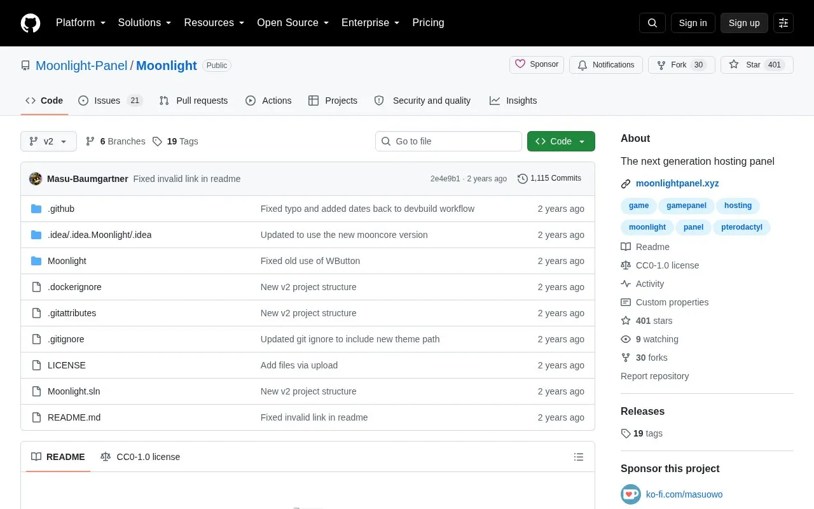
Task: Open the search magnifier button
Action: coord(652,23)
